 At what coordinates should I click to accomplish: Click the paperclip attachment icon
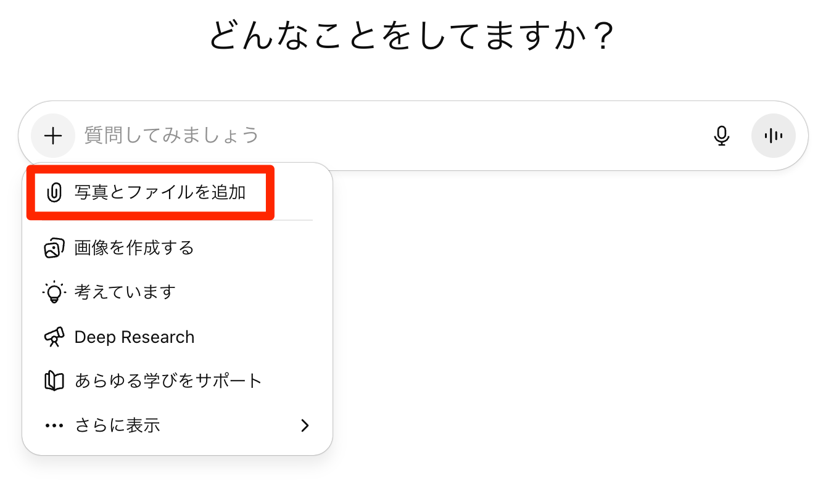pos(55,192)
